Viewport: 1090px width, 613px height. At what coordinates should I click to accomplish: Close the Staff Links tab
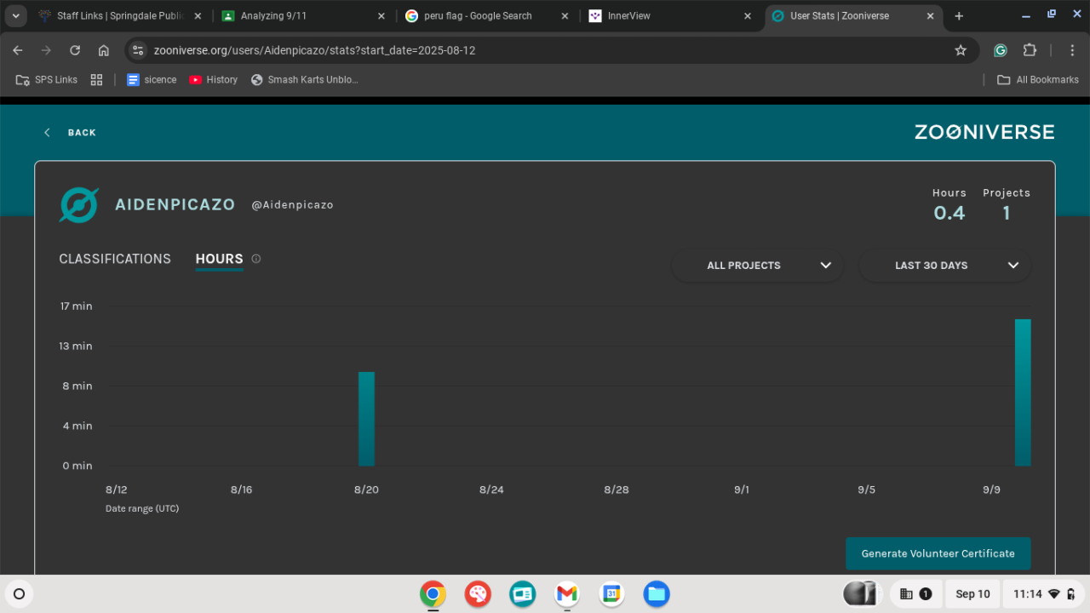[x=198, y=16]
